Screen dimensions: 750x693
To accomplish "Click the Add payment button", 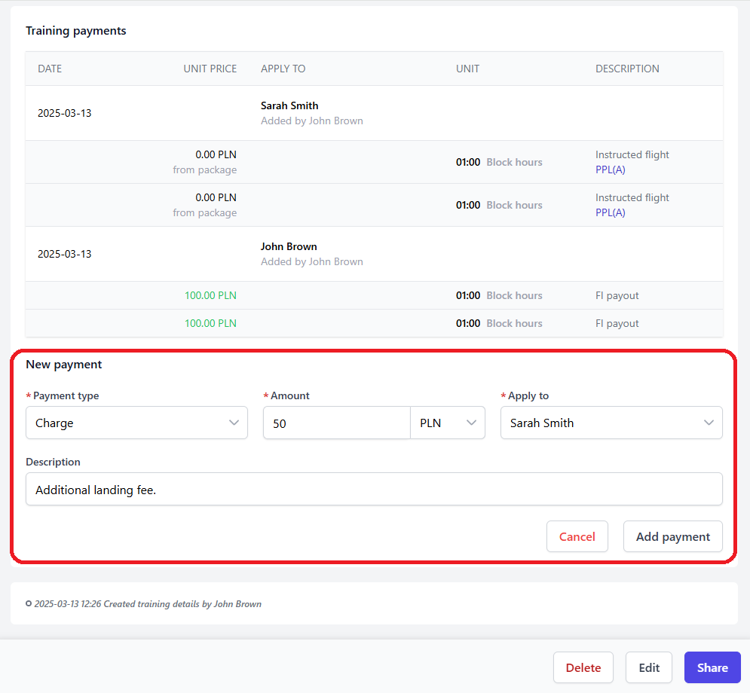I will 673,536.
